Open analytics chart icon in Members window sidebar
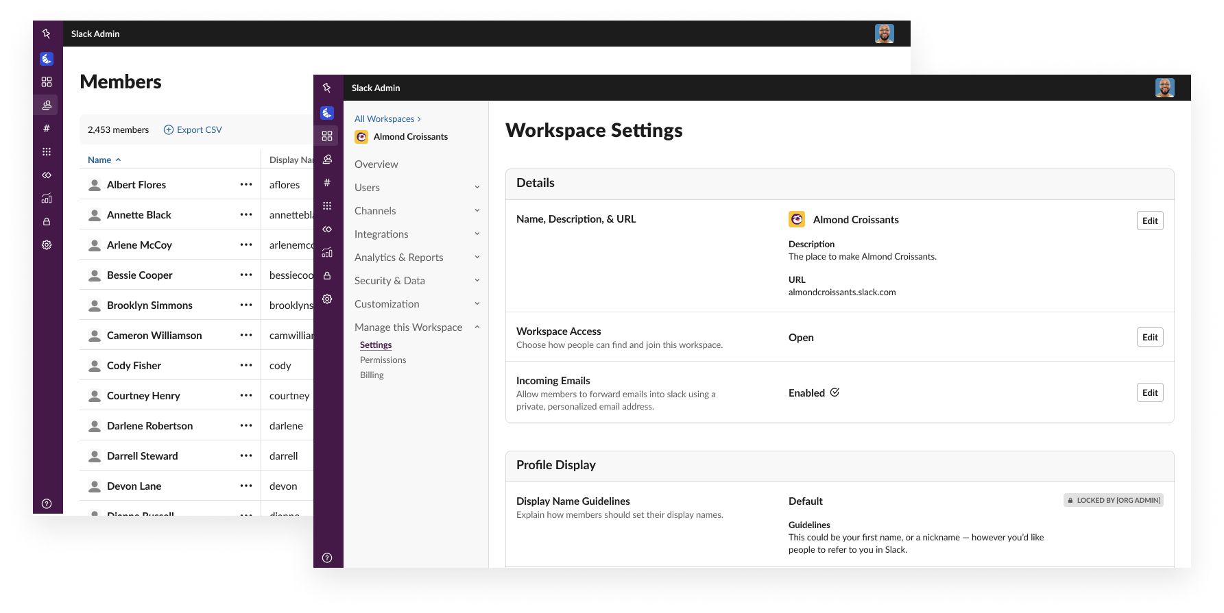 click(x=47, y=198)
